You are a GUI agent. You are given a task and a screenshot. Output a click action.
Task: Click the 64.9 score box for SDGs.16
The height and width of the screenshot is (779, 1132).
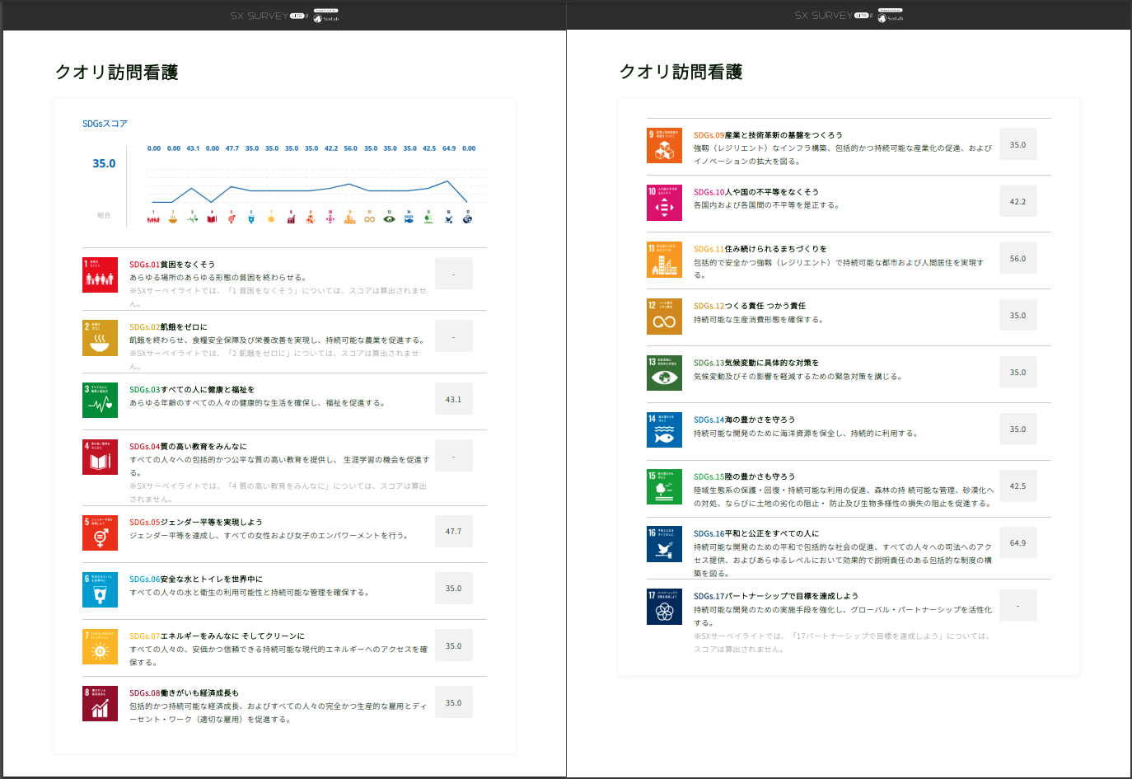coord(1017,543)
